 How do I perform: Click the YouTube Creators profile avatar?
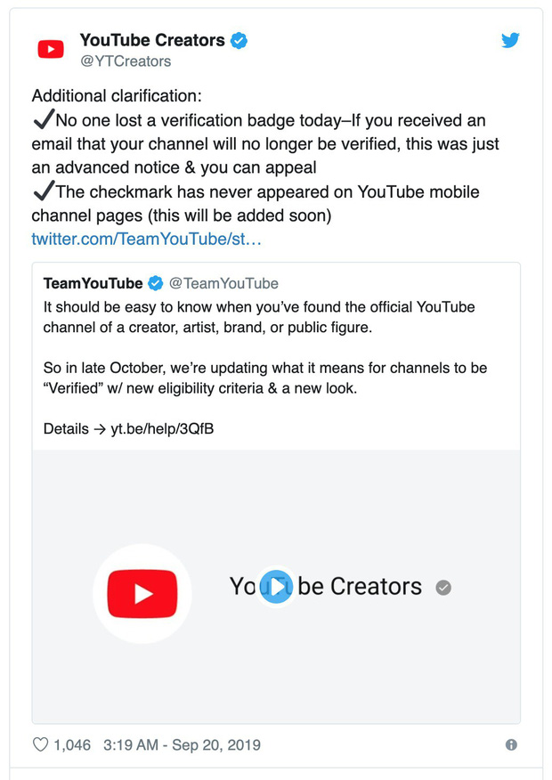coord(51,50)
